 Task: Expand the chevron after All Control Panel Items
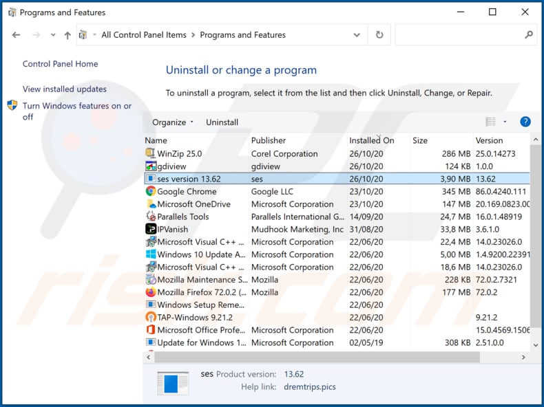[x=193, y=35]
